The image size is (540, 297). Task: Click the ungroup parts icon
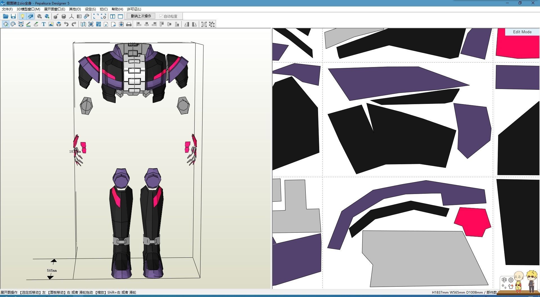click(x=212, y=24)
